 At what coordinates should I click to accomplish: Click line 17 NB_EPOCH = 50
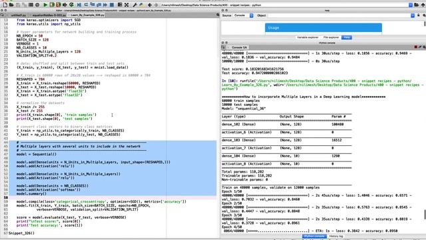tap(29, 35)
